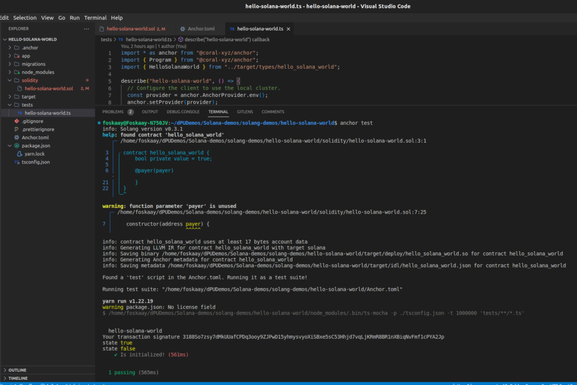Collapse the HELLO-SOLANA-WORLD root folder chevron
The image size is (577, 385).
5,39
